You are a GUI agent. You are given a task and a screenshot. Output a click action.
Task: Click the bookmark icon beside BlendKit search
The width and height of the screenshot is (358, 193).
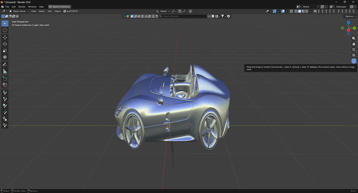[x=213, y=16]
